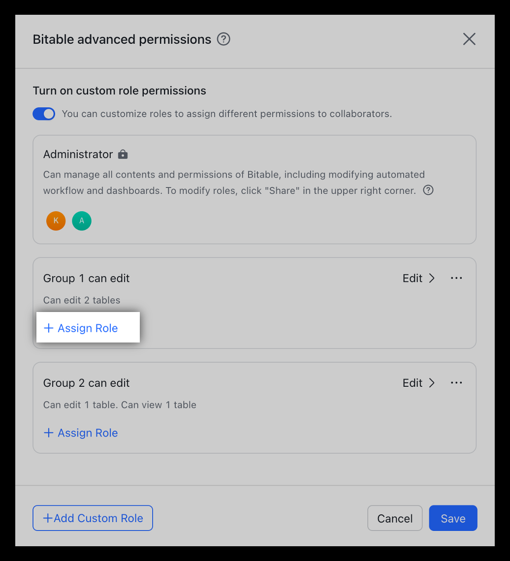Click the orange K administrator avatar
510x561 pixels.
tap(56, 221)
